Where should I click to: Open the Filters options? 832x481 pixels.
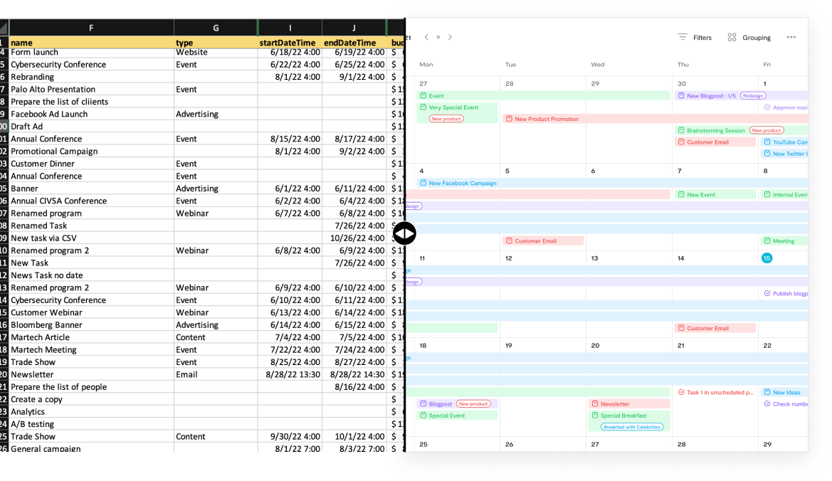coord(702,38)
